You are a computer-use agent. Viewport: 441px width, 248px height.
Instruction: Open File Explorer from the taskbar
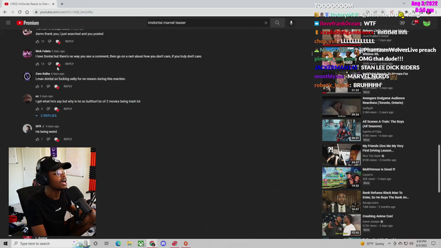point(130,243)
